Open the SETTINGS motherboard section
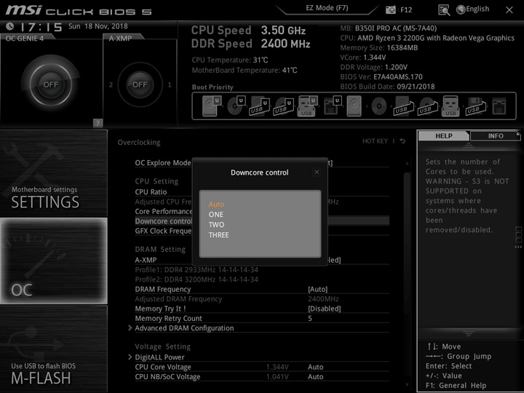The height and width of the screenshot is (393, 524). point(53,173)
